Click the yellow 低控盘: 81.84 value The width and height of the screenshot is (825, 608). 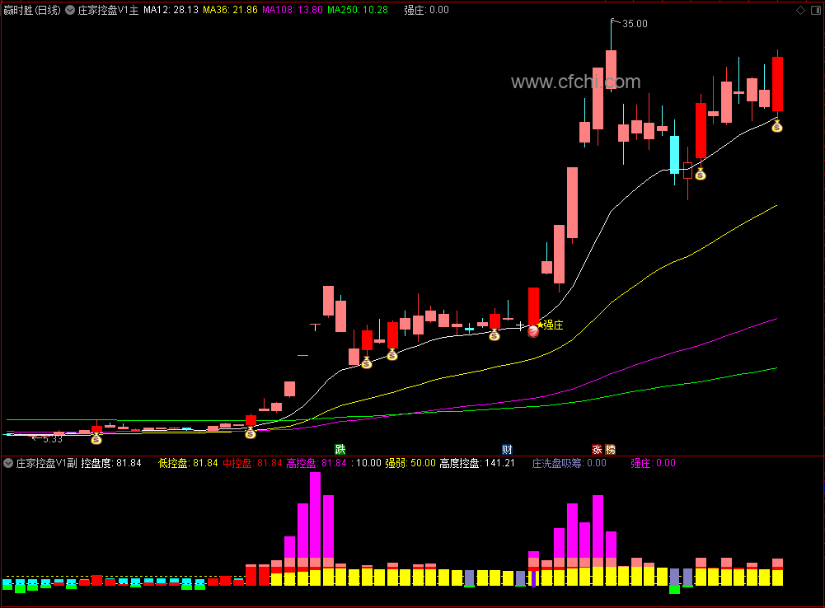[x=189, y=463]
